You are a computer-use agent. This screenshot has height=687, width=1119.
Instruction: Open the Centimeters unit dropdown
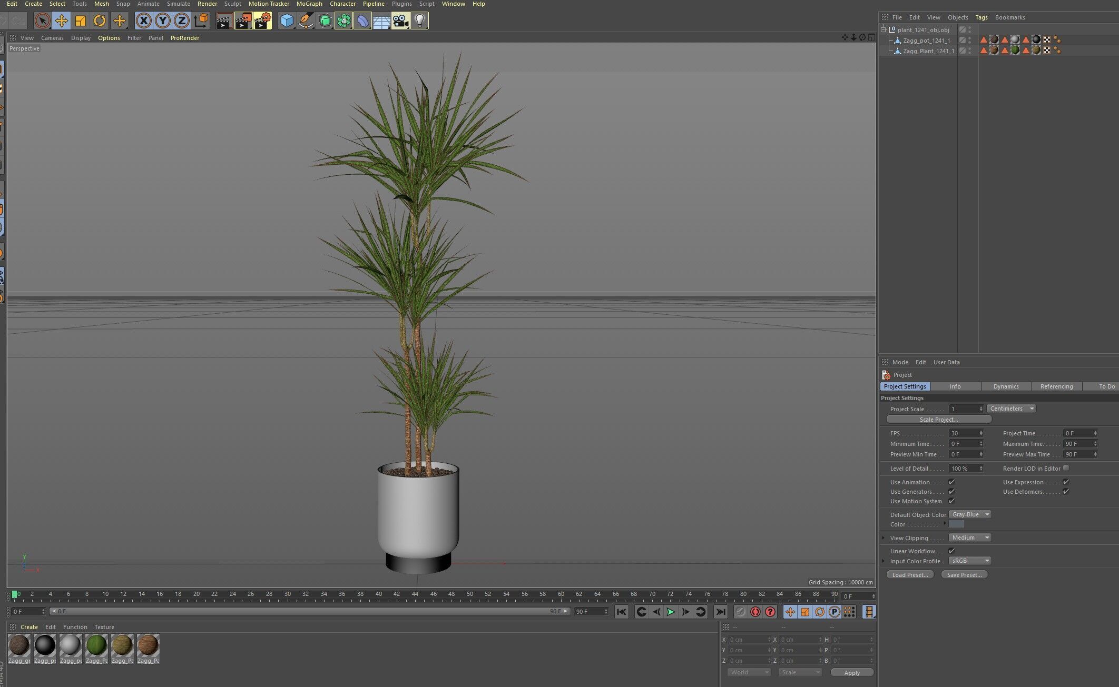point(1012,409)
